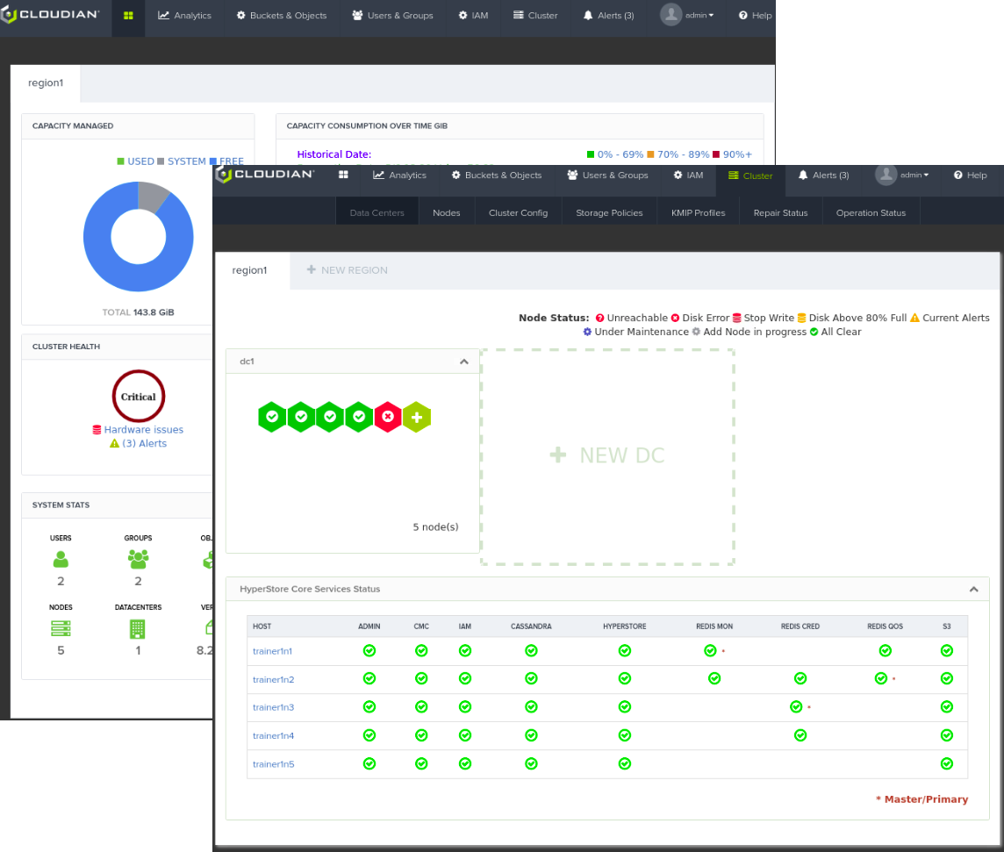This screenshot has height=852, width=1004.
Task: Click the Groups icon in System Stats
Action: point(138,559)
